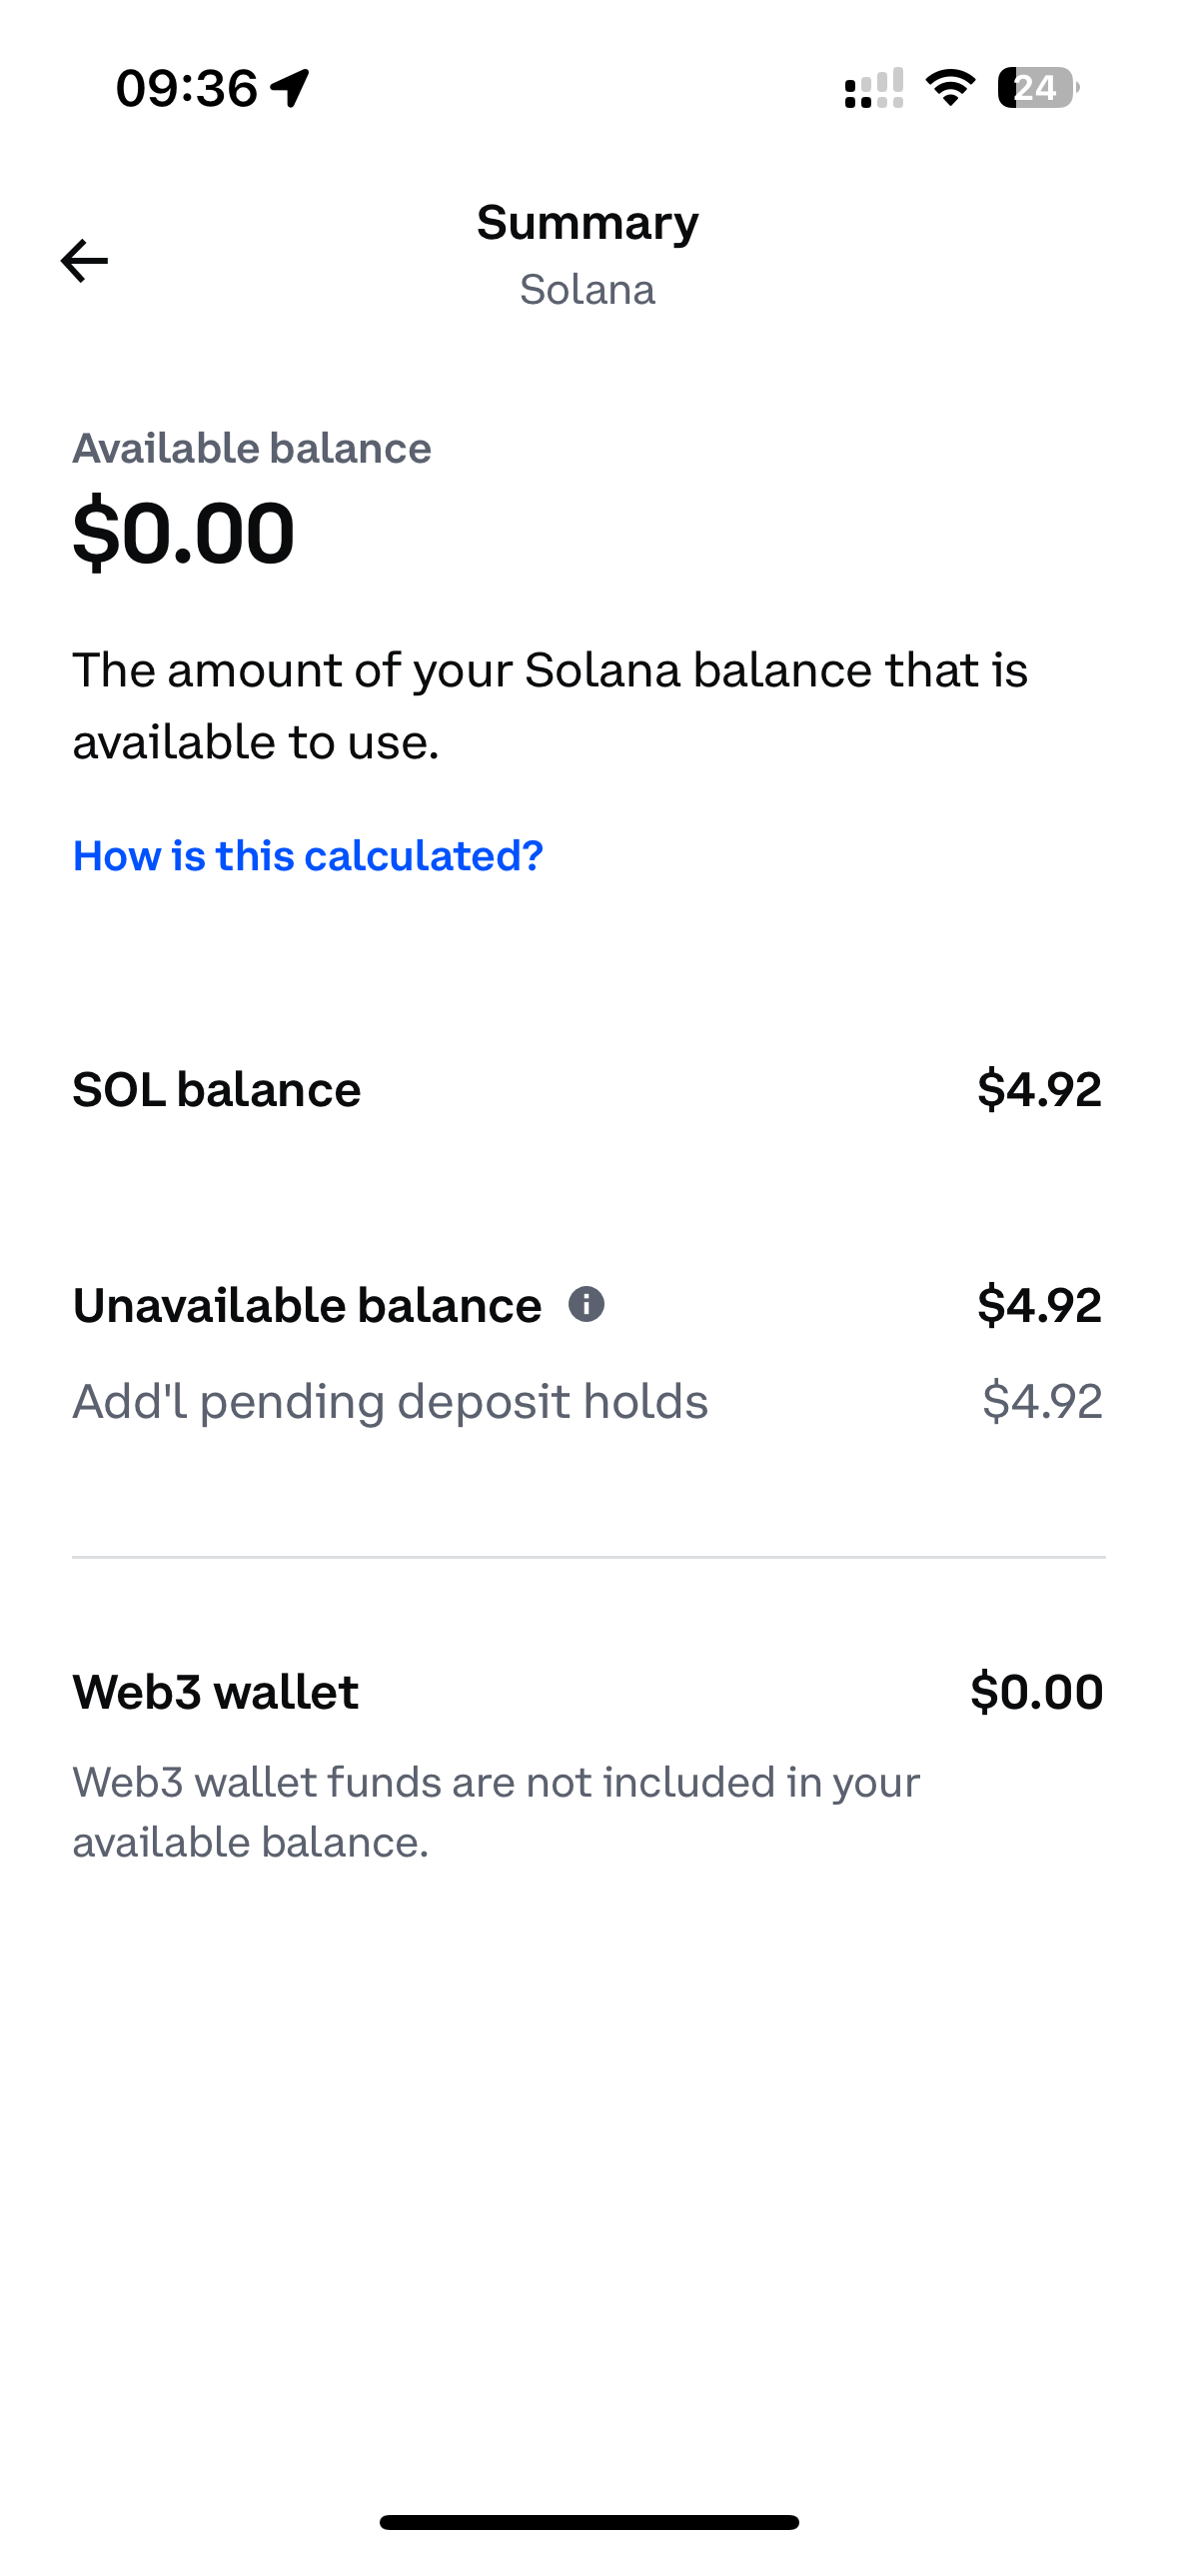Tap the Wi-Fi icon in status bar
Screen dimensions: 1178x2554
(949, 88)
